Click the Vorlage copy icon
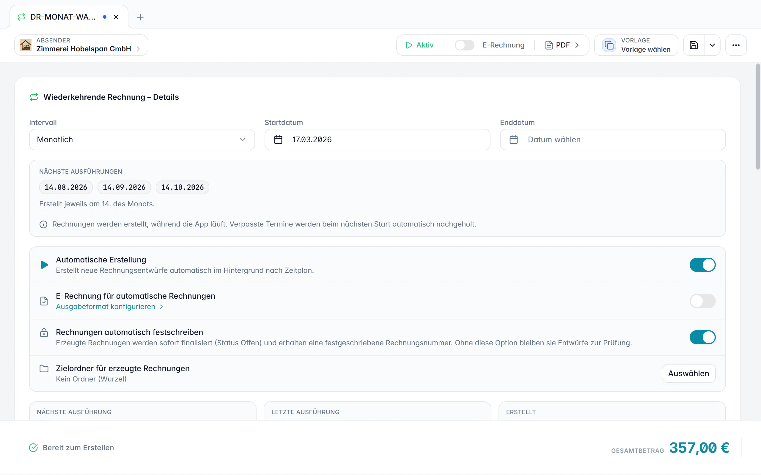This screenshot has width=761, height=475. pos(609,45)
